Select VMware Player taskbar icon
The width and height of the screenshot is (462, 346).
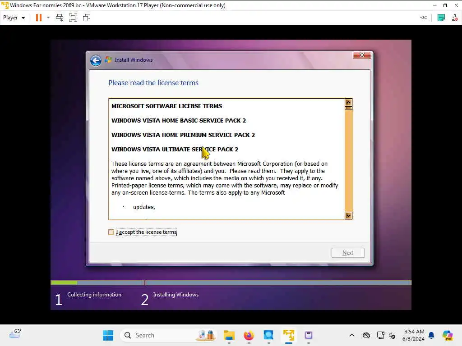(x=288, y=335)
